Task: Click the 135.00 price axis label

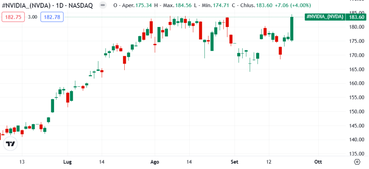Action: (x=357, y=154)
